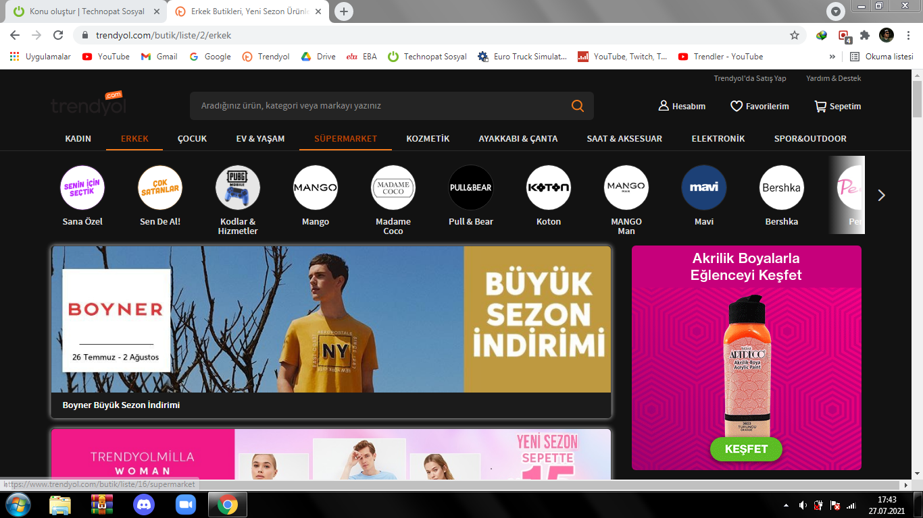Open Windows Explorer from the taskbar

point(60,504)
